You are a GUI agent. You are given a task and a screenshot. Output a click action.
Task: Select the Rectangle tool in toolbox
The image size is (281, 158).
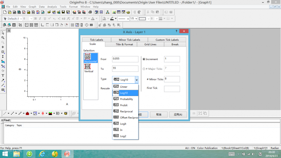point(3,90)
